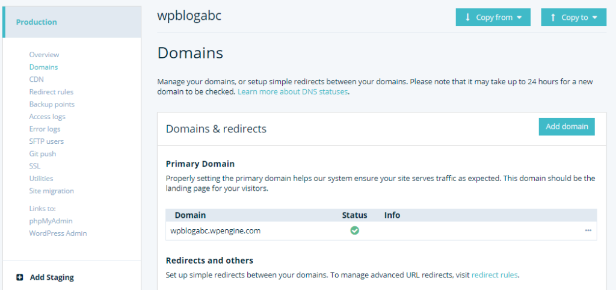Open Learn more about DNS statuses link
Viewport: 616px width, 290px height.
point(293,92)
